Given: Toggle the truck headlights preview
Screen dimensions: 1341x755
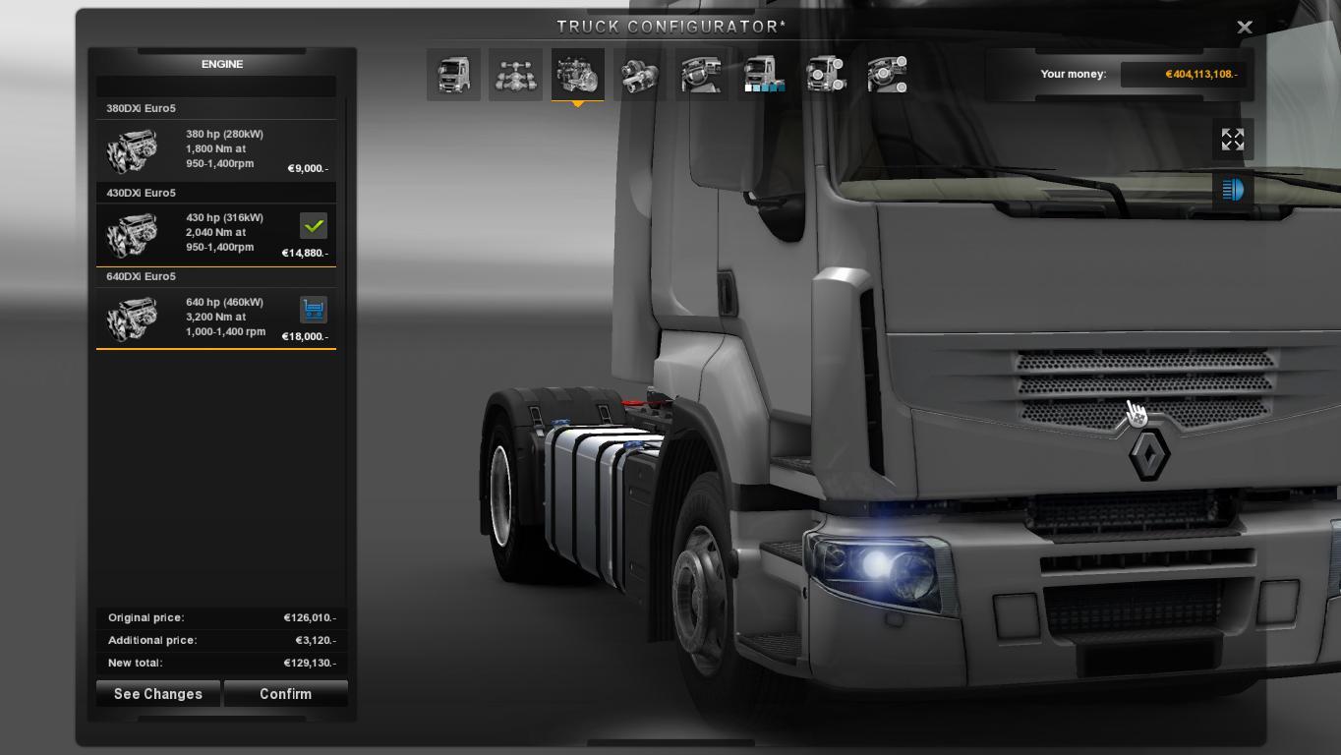Looking at the screenshot, I should point(1232,190).
